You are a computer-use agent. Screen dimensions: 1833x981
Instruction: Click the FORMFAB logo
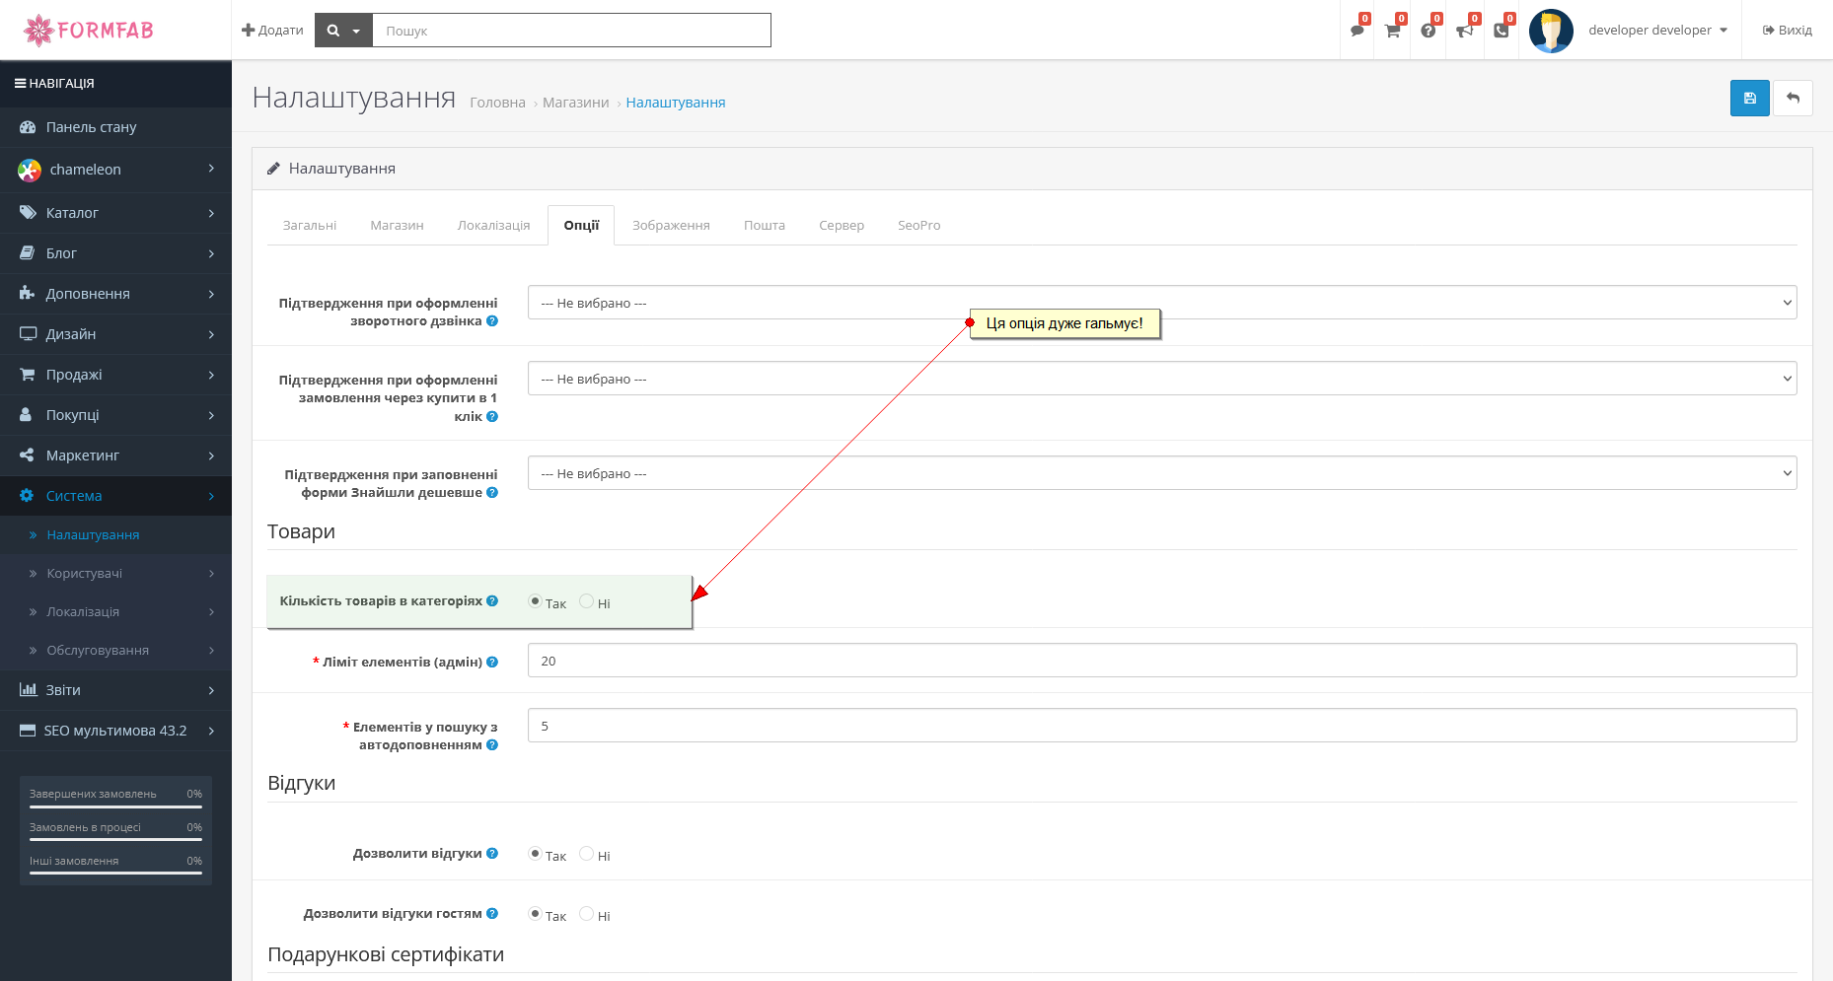pos(89,30)
